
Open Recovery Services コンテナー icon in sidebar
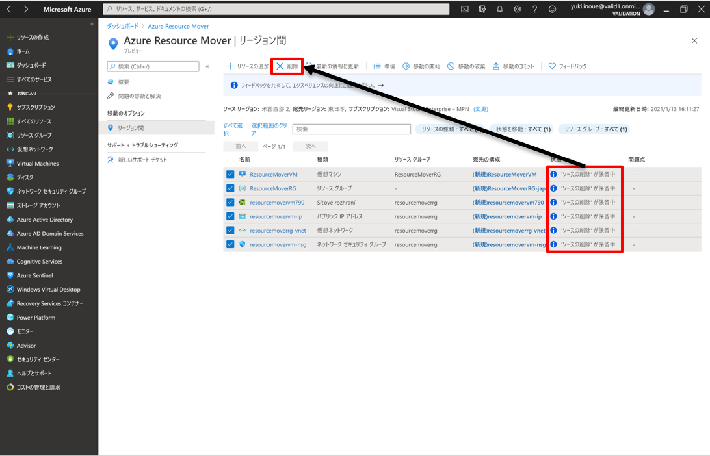[x=10, y=303]
